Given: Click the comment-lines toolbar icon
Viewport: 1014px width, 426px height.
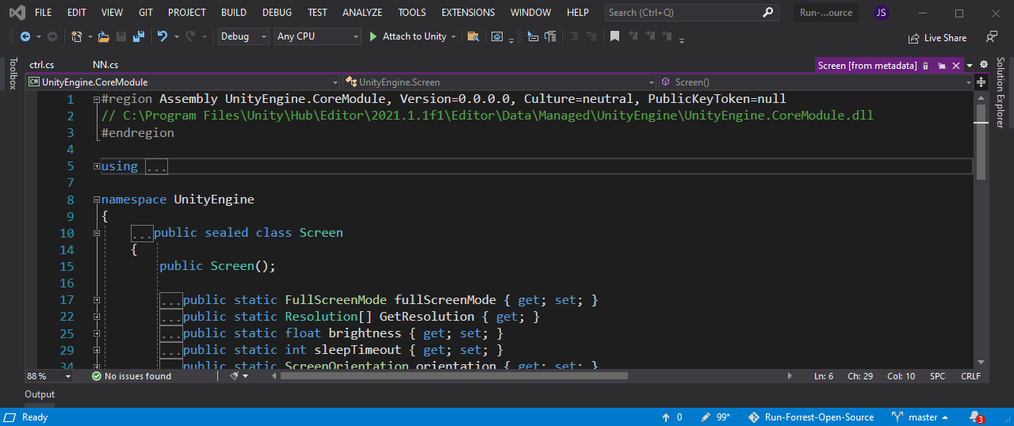Looking at the screenshot, I should 550,36.
